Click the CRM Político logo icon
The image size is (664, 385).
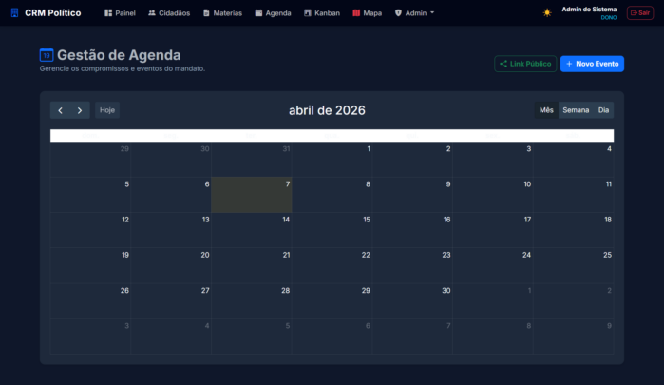click(14, 13)
